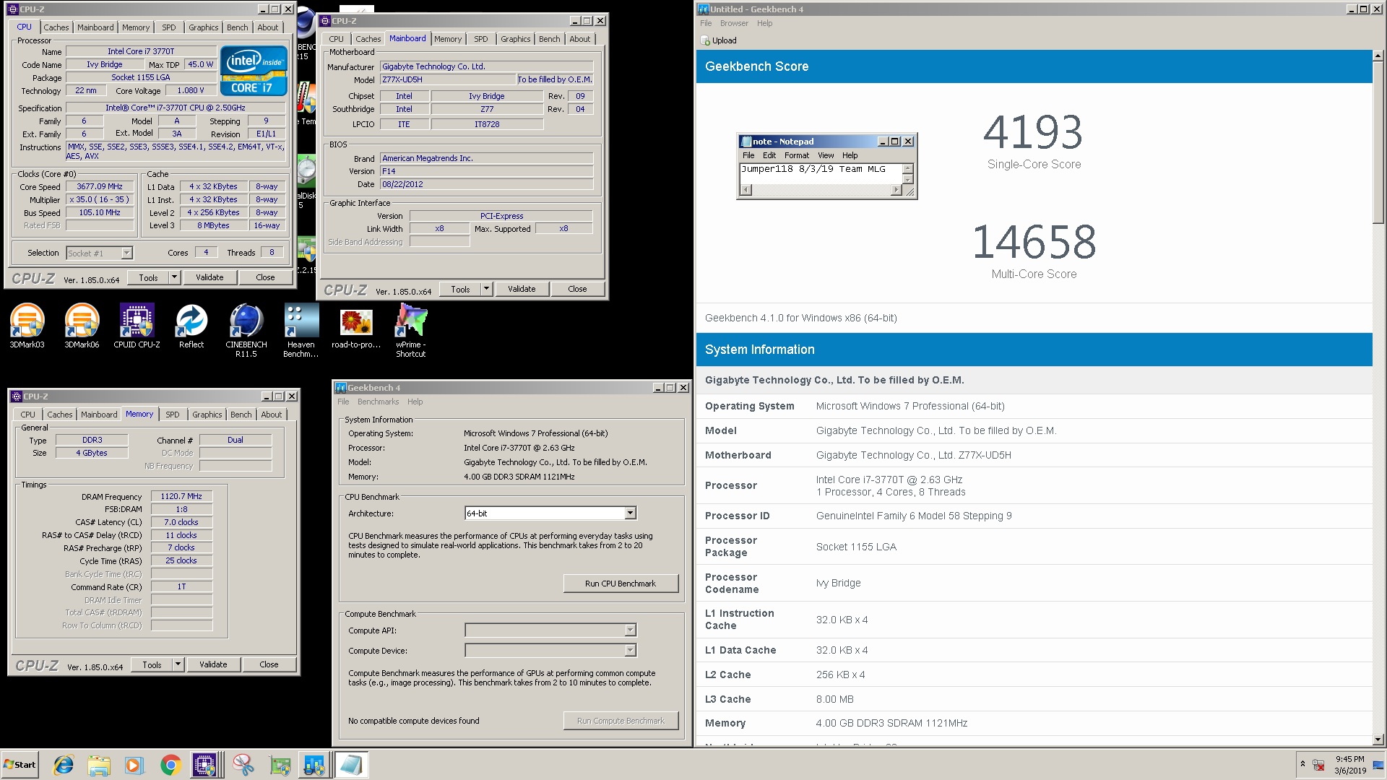The image size is (1387, 780).
Task: Click Tools button in Memory CPU-Z window
Action: pyautogui.click(x=152, y=664)
